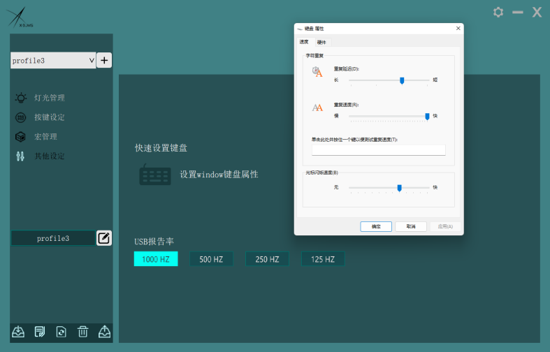Select 125 HZ report rate
This screenshot has height=352, width=550.
[323, 259]
